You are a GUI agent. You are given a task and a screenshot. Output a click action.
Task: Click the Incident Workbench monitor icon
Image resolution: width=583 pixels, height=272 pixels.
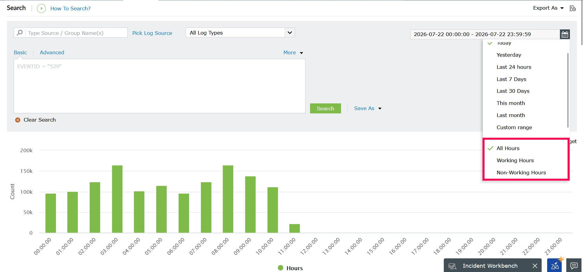452,266
